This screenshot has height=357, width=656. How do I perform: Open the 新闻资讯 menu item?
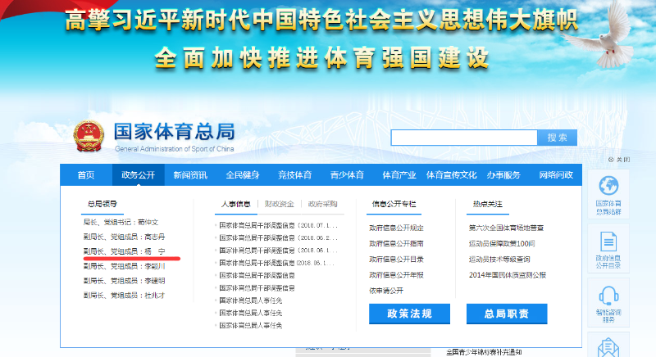[x=190, y=175]
